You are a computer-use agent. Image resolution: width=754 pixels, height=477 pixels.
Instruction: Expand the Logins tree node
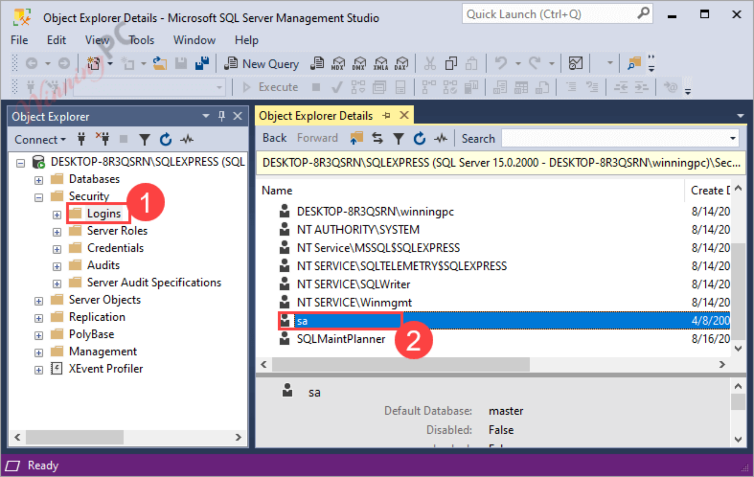point(57,215)
